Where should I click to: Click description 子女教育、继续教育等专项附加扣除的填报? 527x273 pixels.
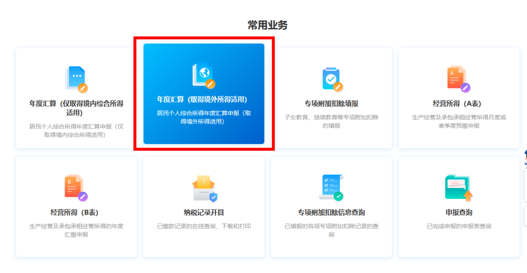(x=331, y=121)
